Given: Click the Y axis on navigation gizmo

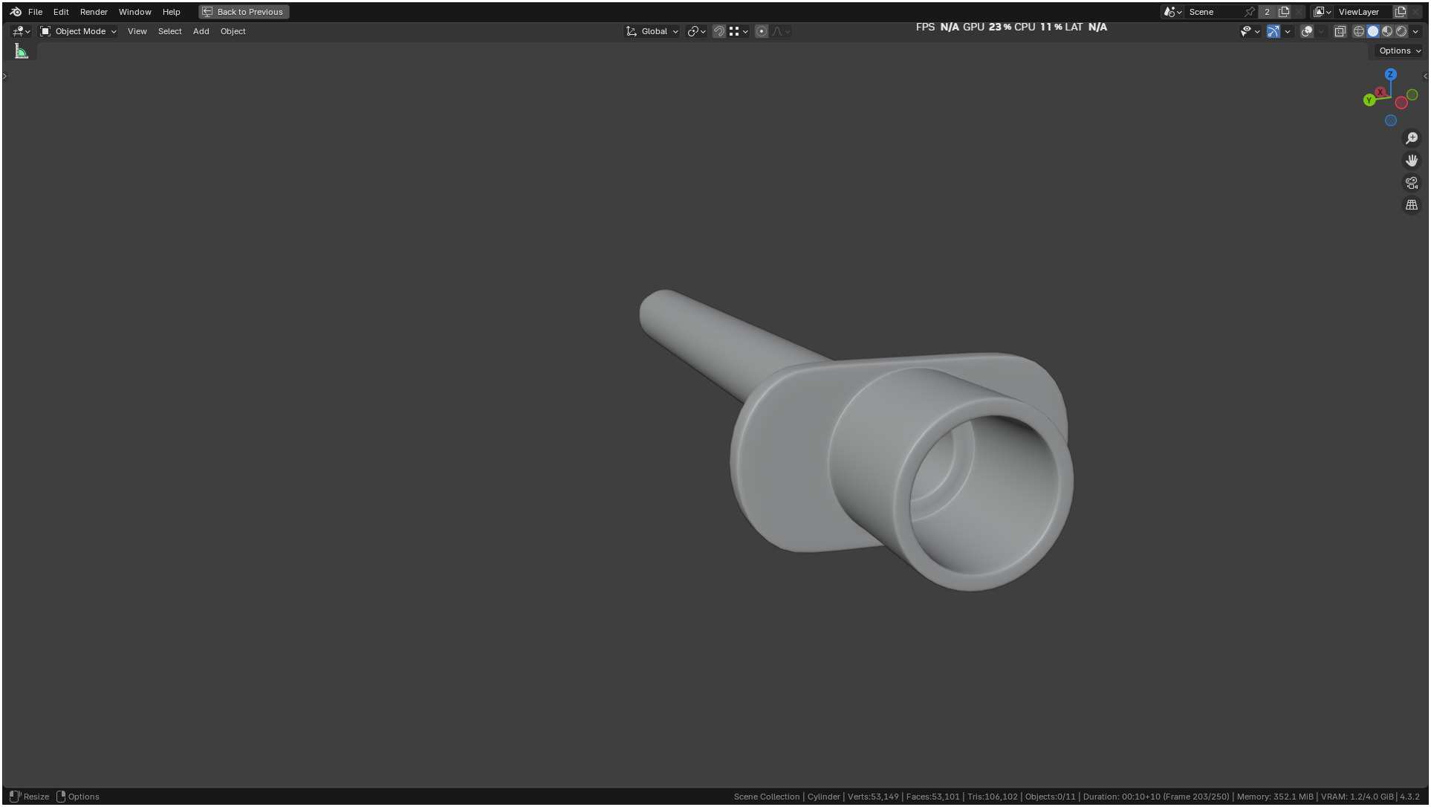Looking at the screenshot, I should [x=1369, y=100].
